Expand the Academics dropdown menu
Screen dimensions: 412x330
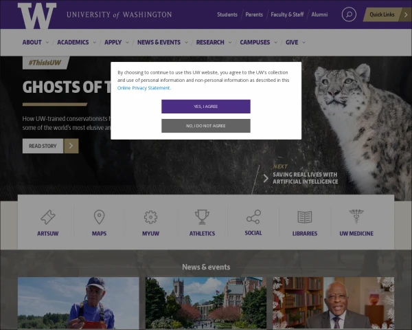pyautogui.click(x=76, y=43)
